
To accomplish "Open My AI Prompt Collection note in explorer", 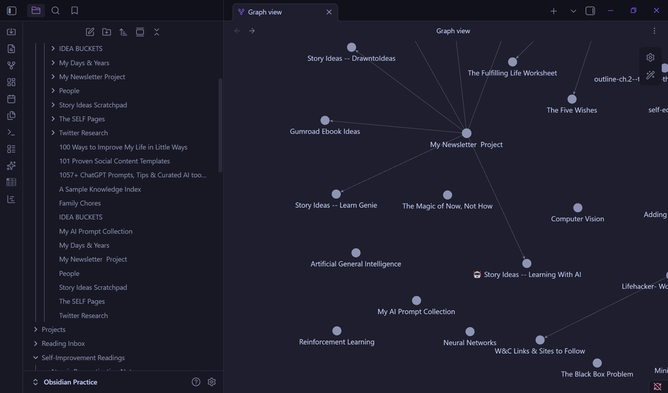I will click(x=96, y=231).
